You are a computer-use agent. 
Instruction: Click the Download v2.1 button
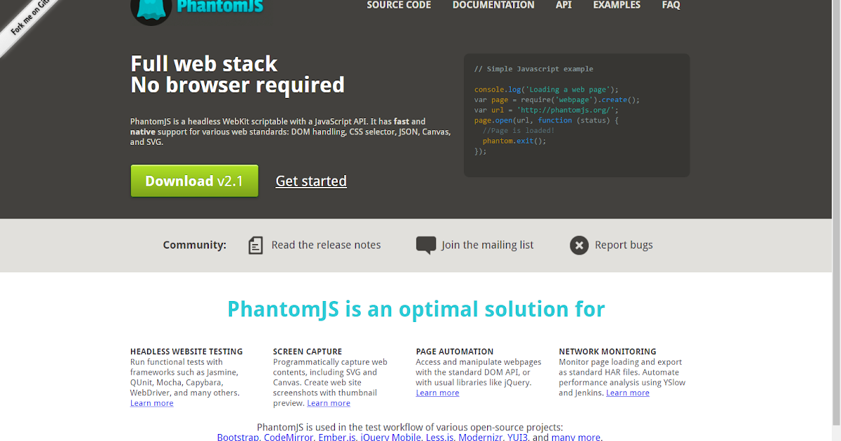[x=194, y=181]
